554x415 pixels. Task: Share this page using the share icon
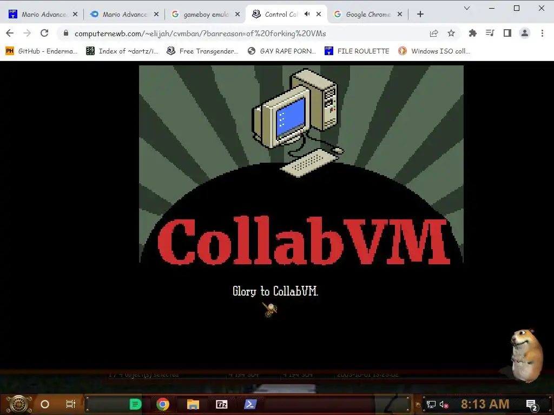[434, 33]
